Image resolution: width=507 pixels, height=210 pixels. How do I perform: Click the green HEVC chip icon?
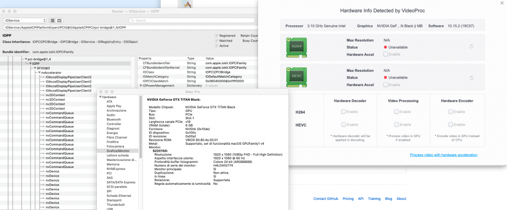[297, 77]
